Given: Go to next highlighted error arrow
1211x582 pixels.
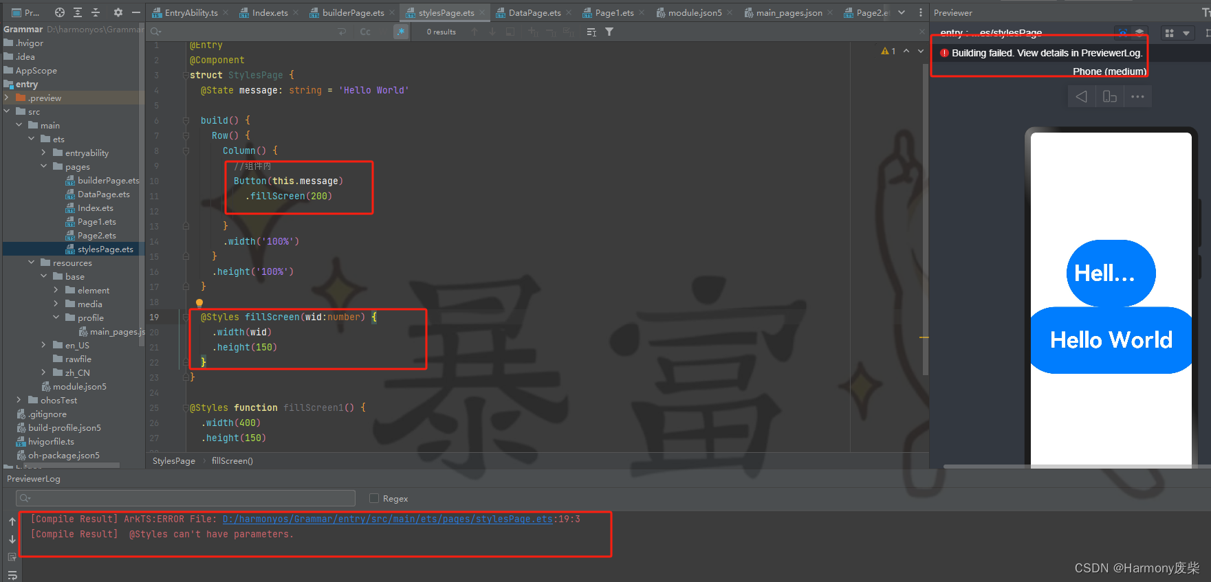Looking at the screenshot, I should pos(921,51).
